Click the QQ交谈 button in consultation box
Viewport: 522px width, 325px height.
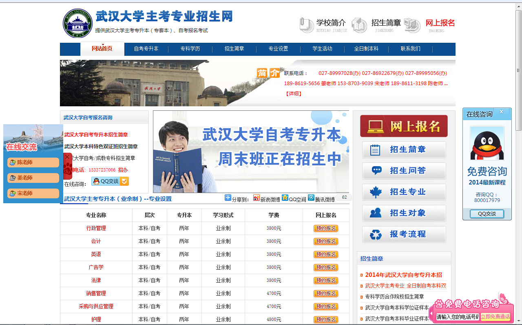106,181
